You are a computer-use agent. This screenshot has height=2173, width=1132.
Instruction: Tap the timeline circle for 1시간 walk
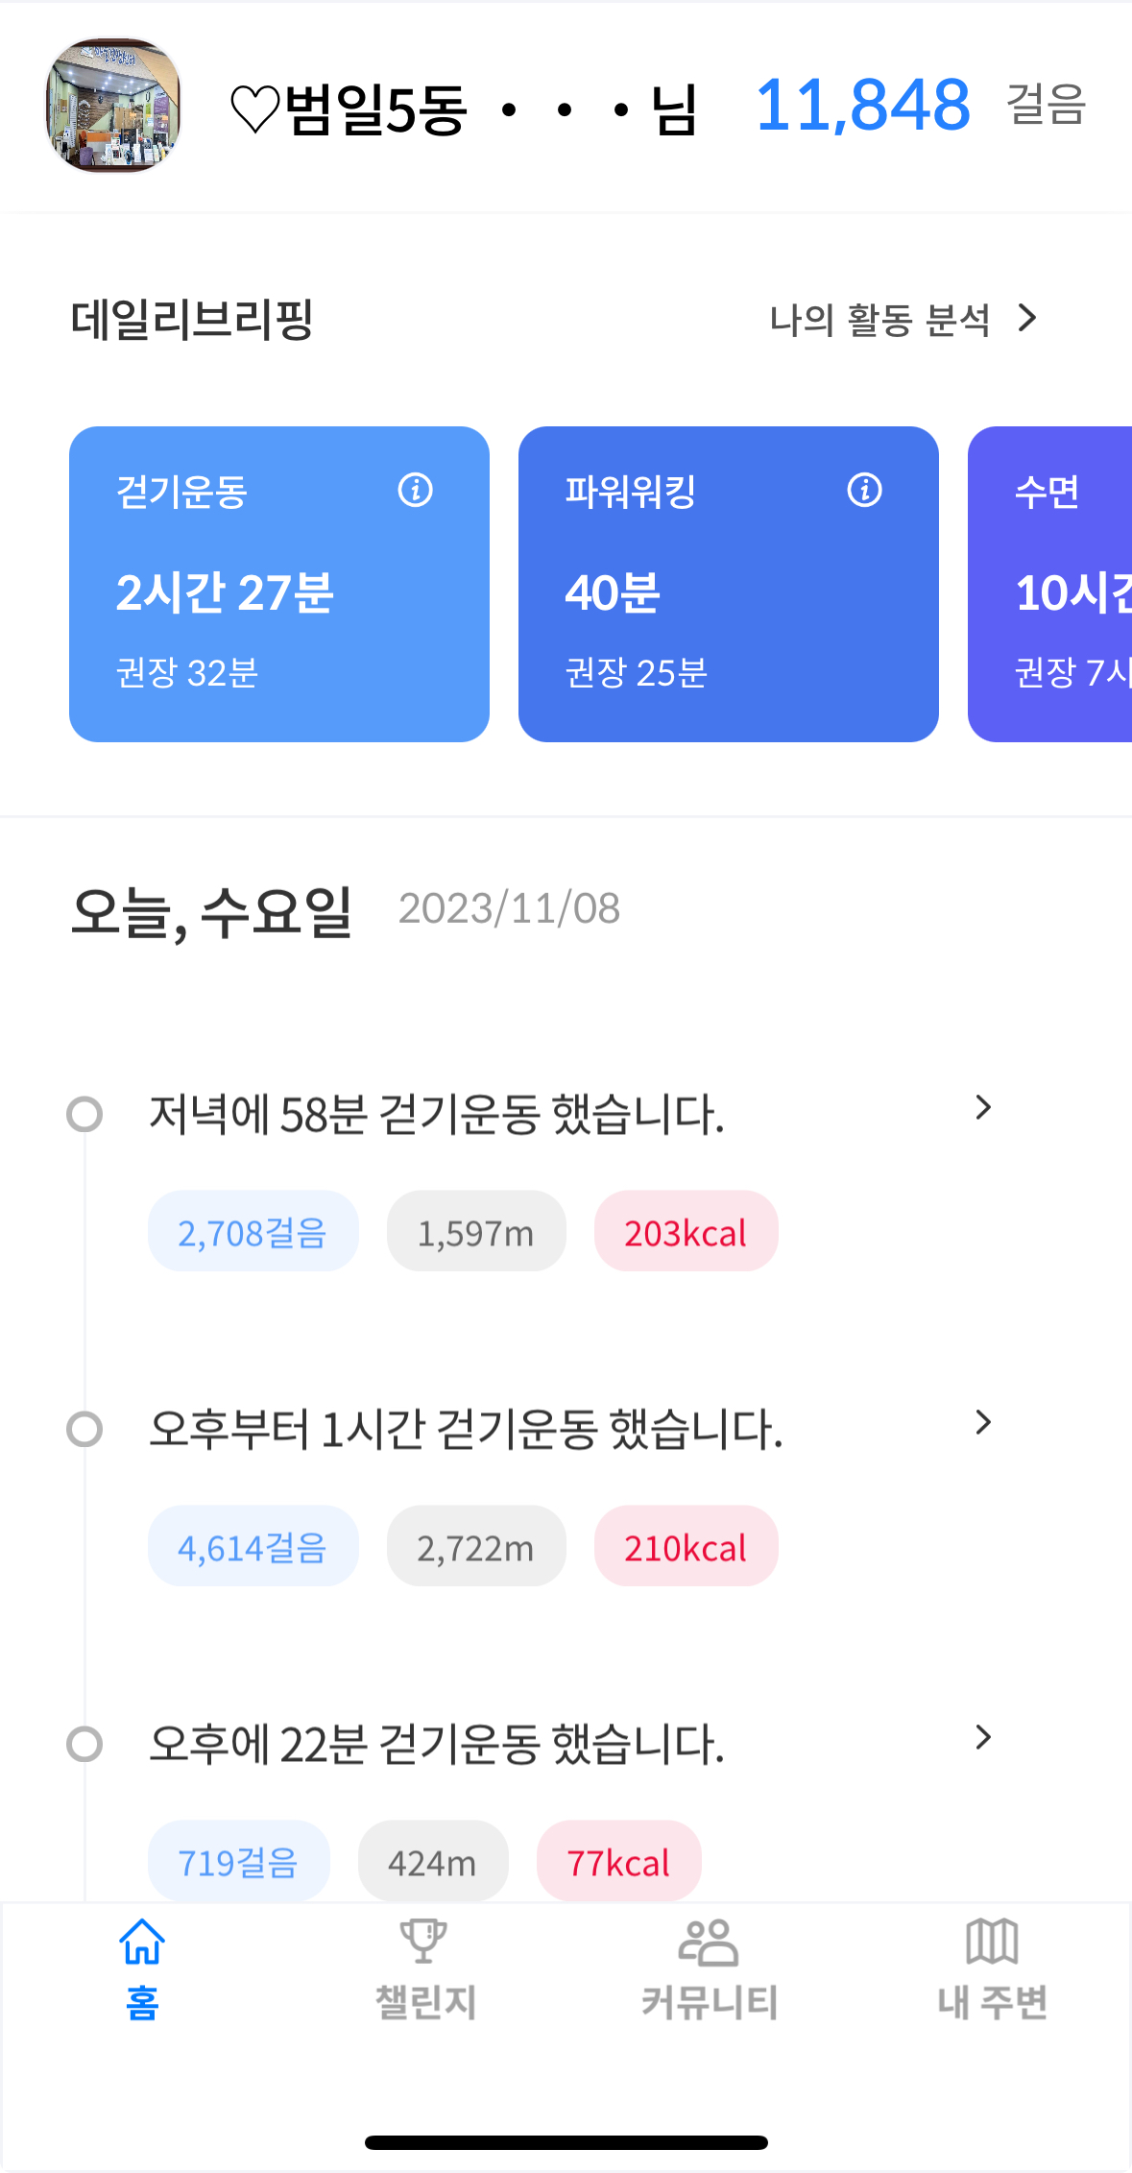click(84, 1430)
